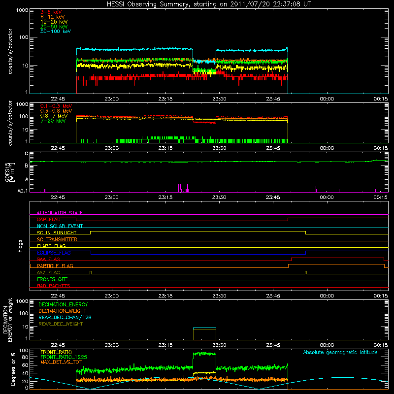Click the Degrees or % axis label
The width and height of the screenshot is (394, 394).
tap(13, 369)
